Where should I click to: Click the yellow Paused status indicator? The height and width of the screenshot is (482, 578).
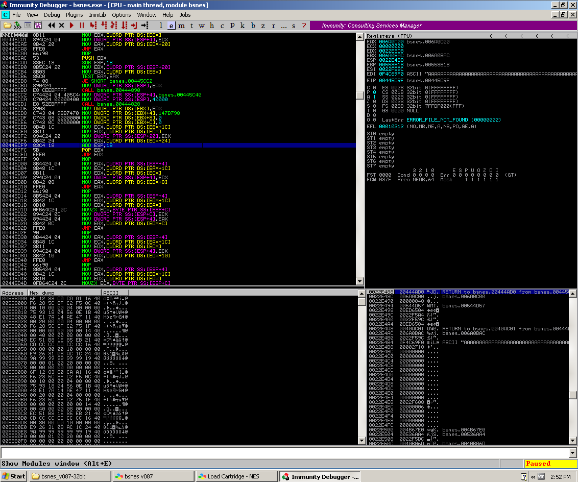(550, 464)
